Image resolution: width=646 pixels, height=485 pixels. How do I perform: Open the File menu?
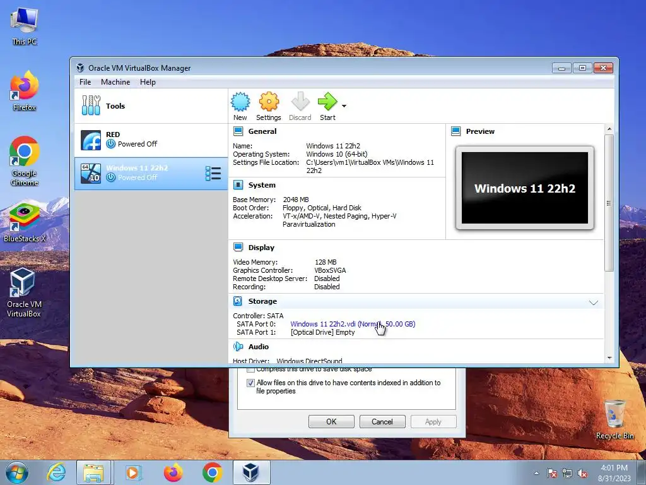[x=85, y=82]
